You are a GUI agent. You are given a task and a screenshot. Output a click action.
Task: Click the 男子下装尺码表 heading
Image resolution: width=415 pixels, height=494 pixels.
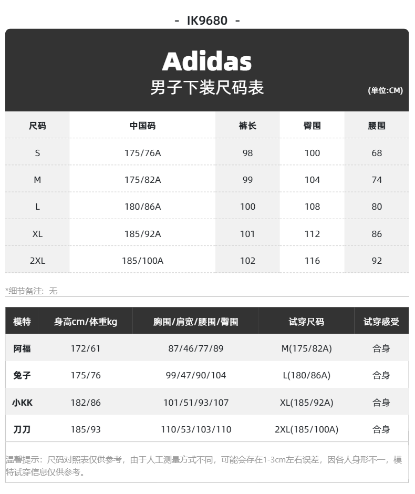coord(207,87)
